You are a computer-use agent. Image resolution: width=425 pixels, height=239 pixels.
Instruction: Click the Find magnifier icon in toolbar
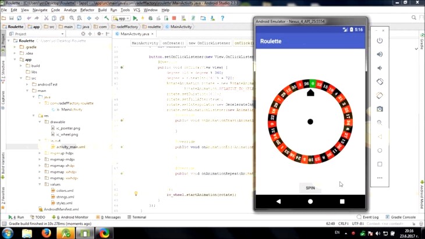(x=72, y=18)
